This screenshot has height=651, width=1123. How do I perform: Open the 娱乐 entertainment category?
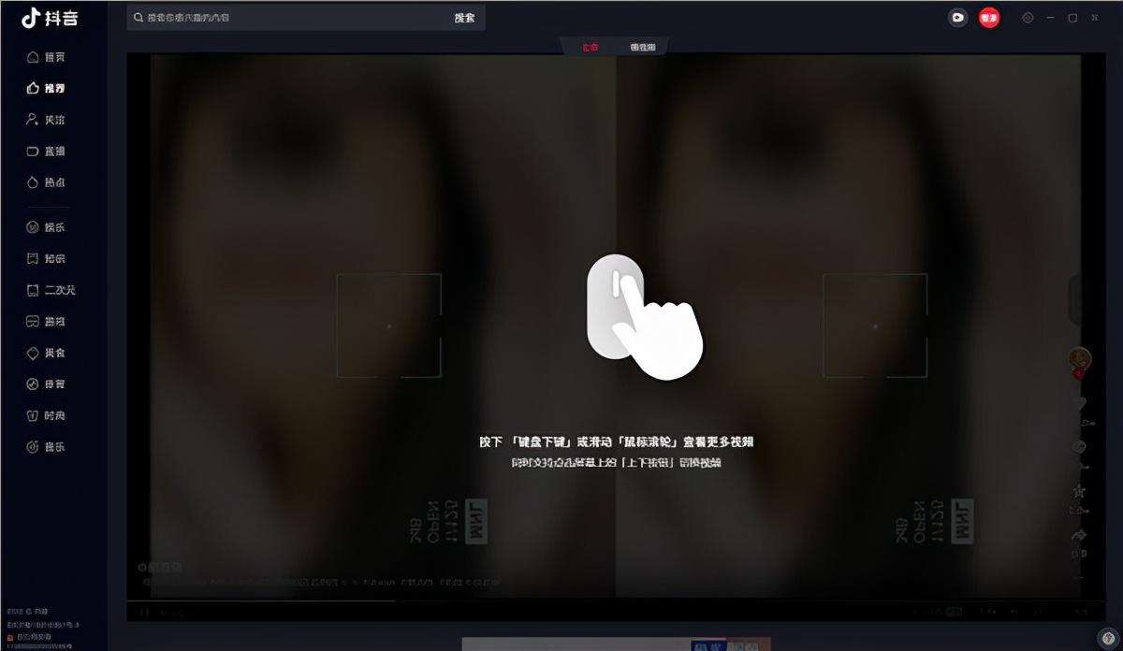47,227
